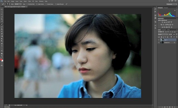178x108 pixels.
Task: Click the white background color swatch
Action: [3, 61]
